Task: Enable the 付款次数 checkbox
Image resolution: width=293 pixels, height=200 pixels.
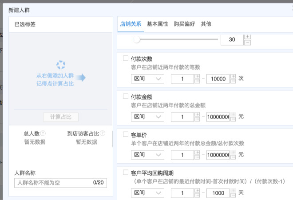Action: pos(125,58)
